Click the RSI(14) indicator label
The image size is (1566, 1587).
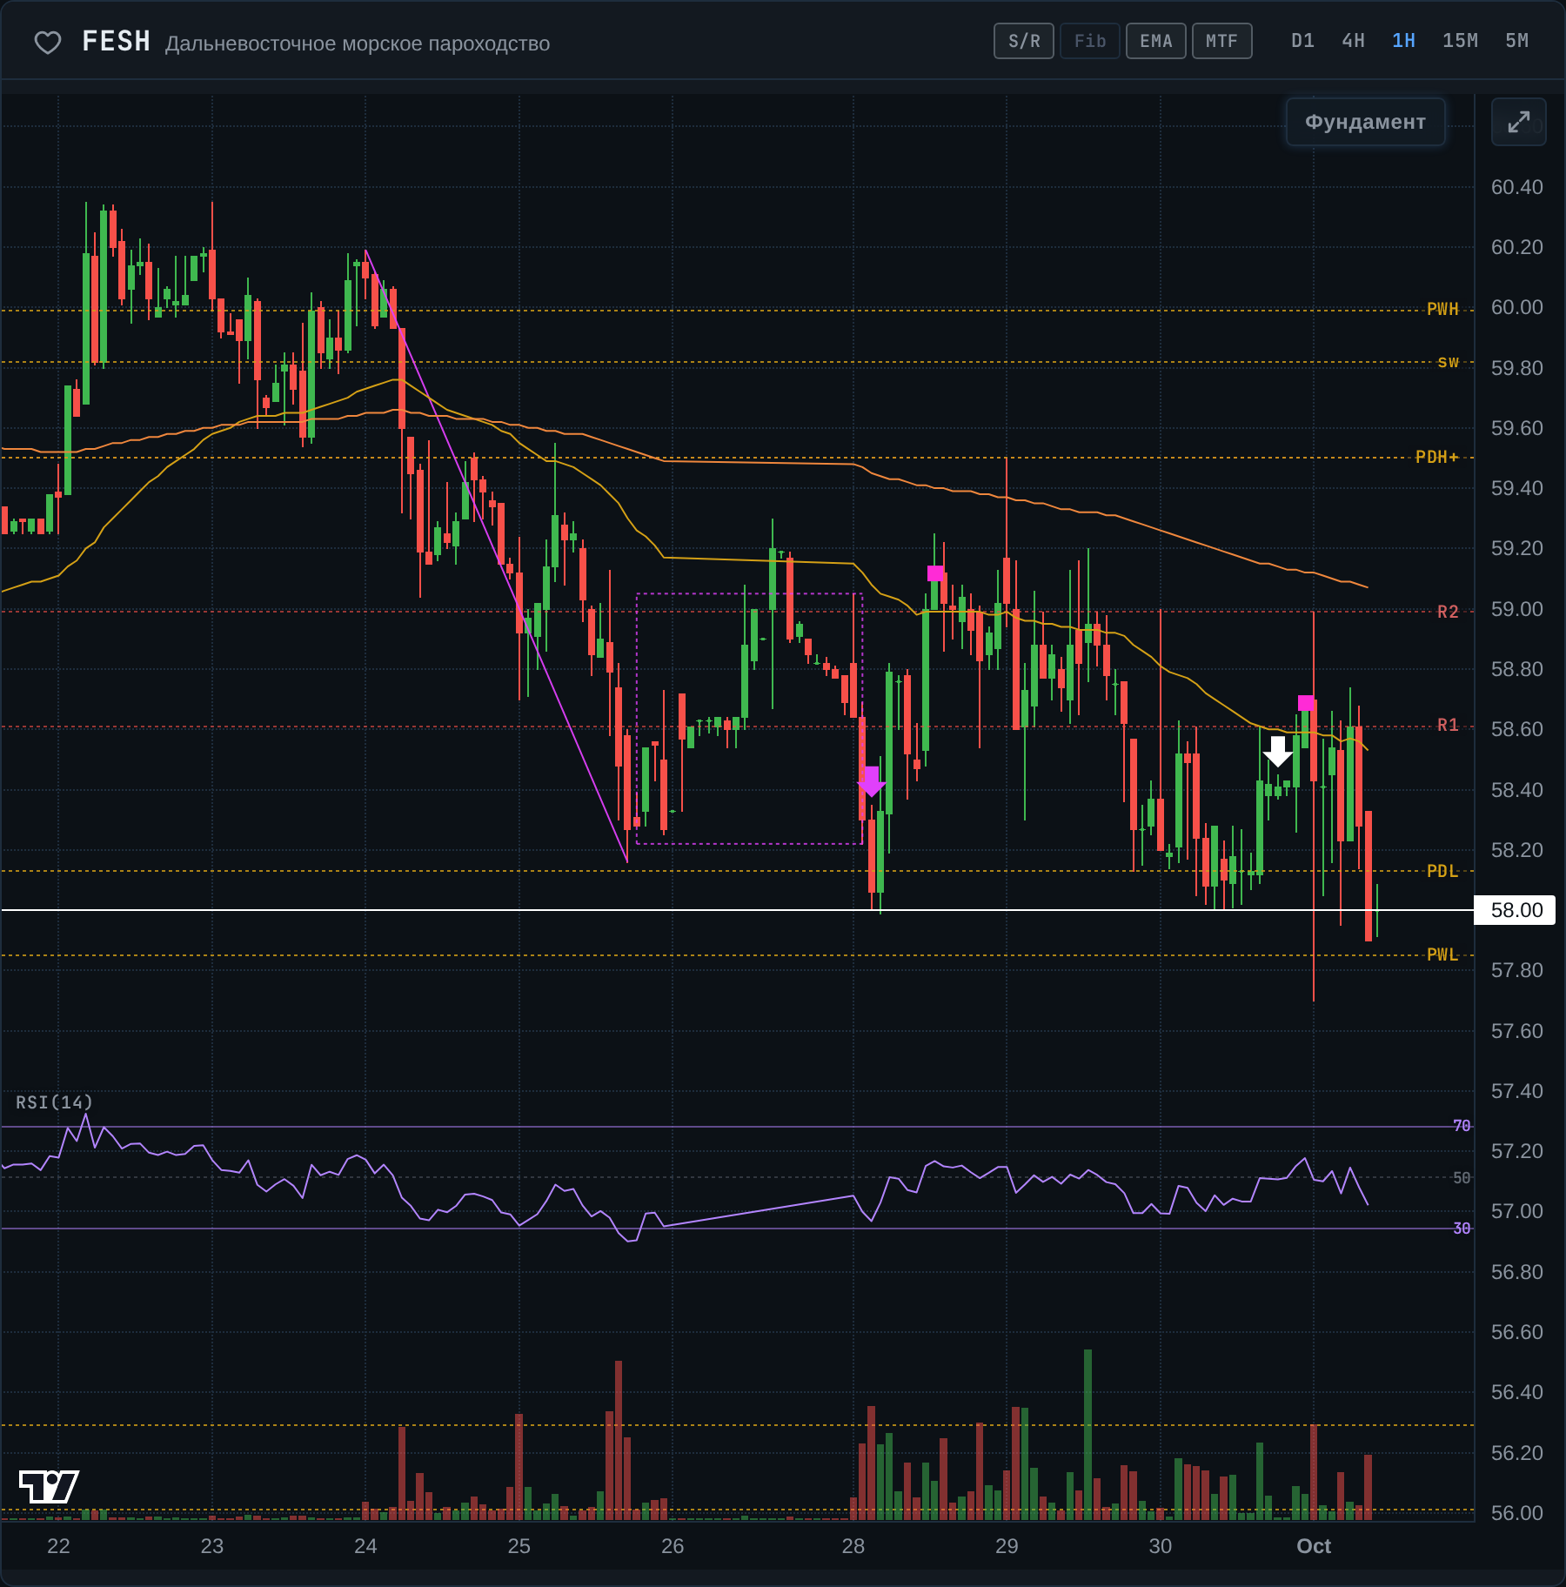(x=54, y=1102)
